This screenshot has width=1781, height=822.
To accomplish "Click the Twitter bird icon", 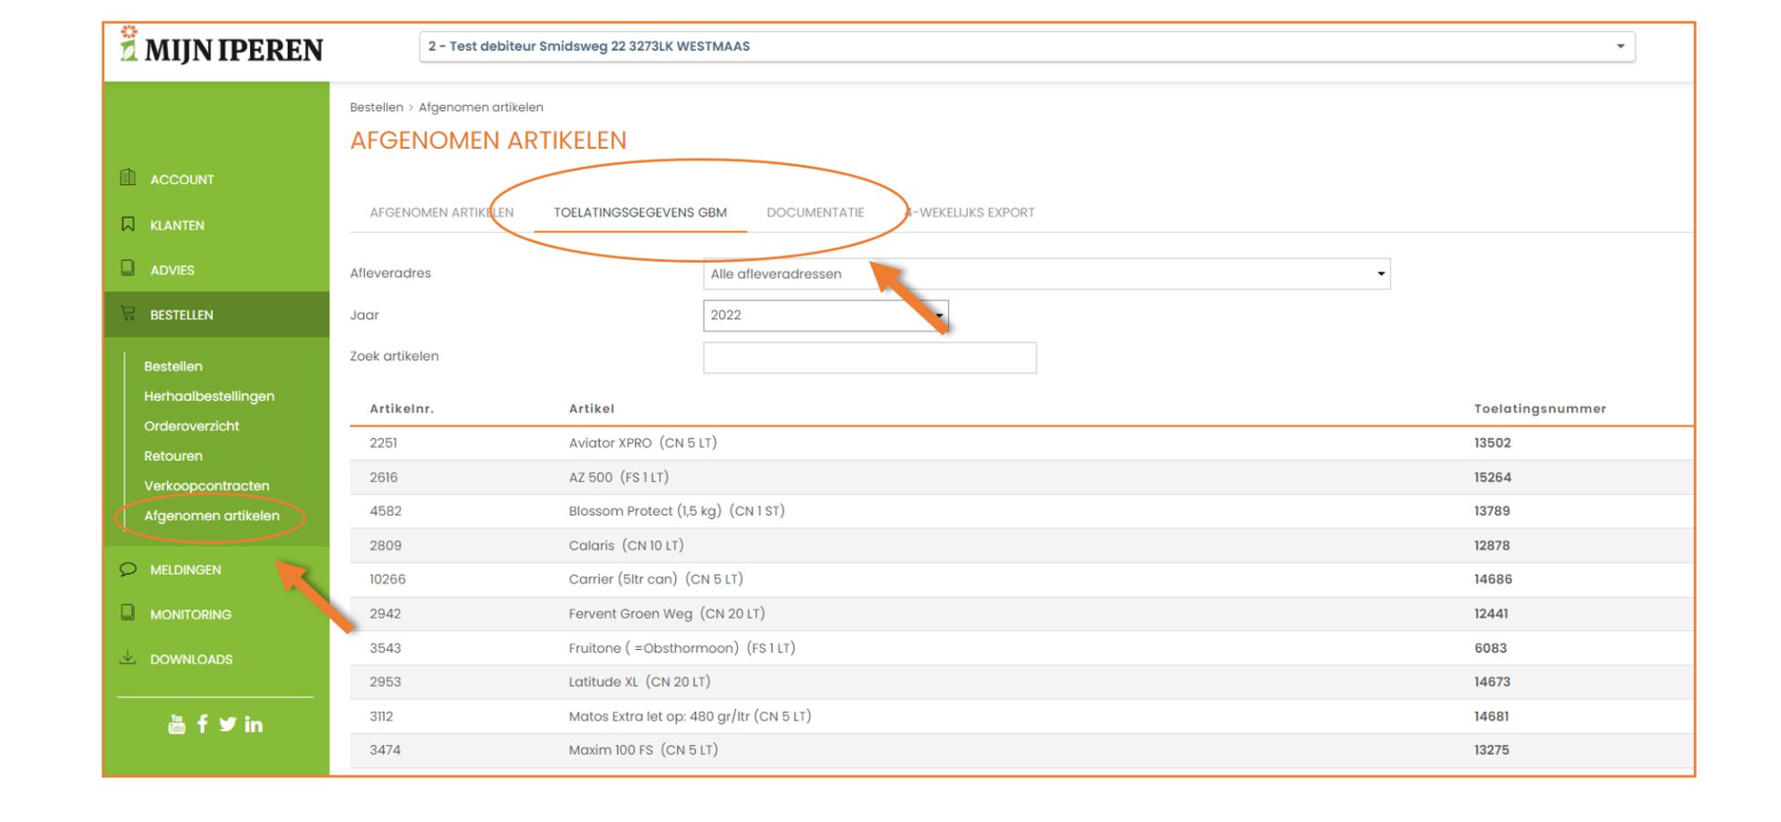I will tap(228, 724).
